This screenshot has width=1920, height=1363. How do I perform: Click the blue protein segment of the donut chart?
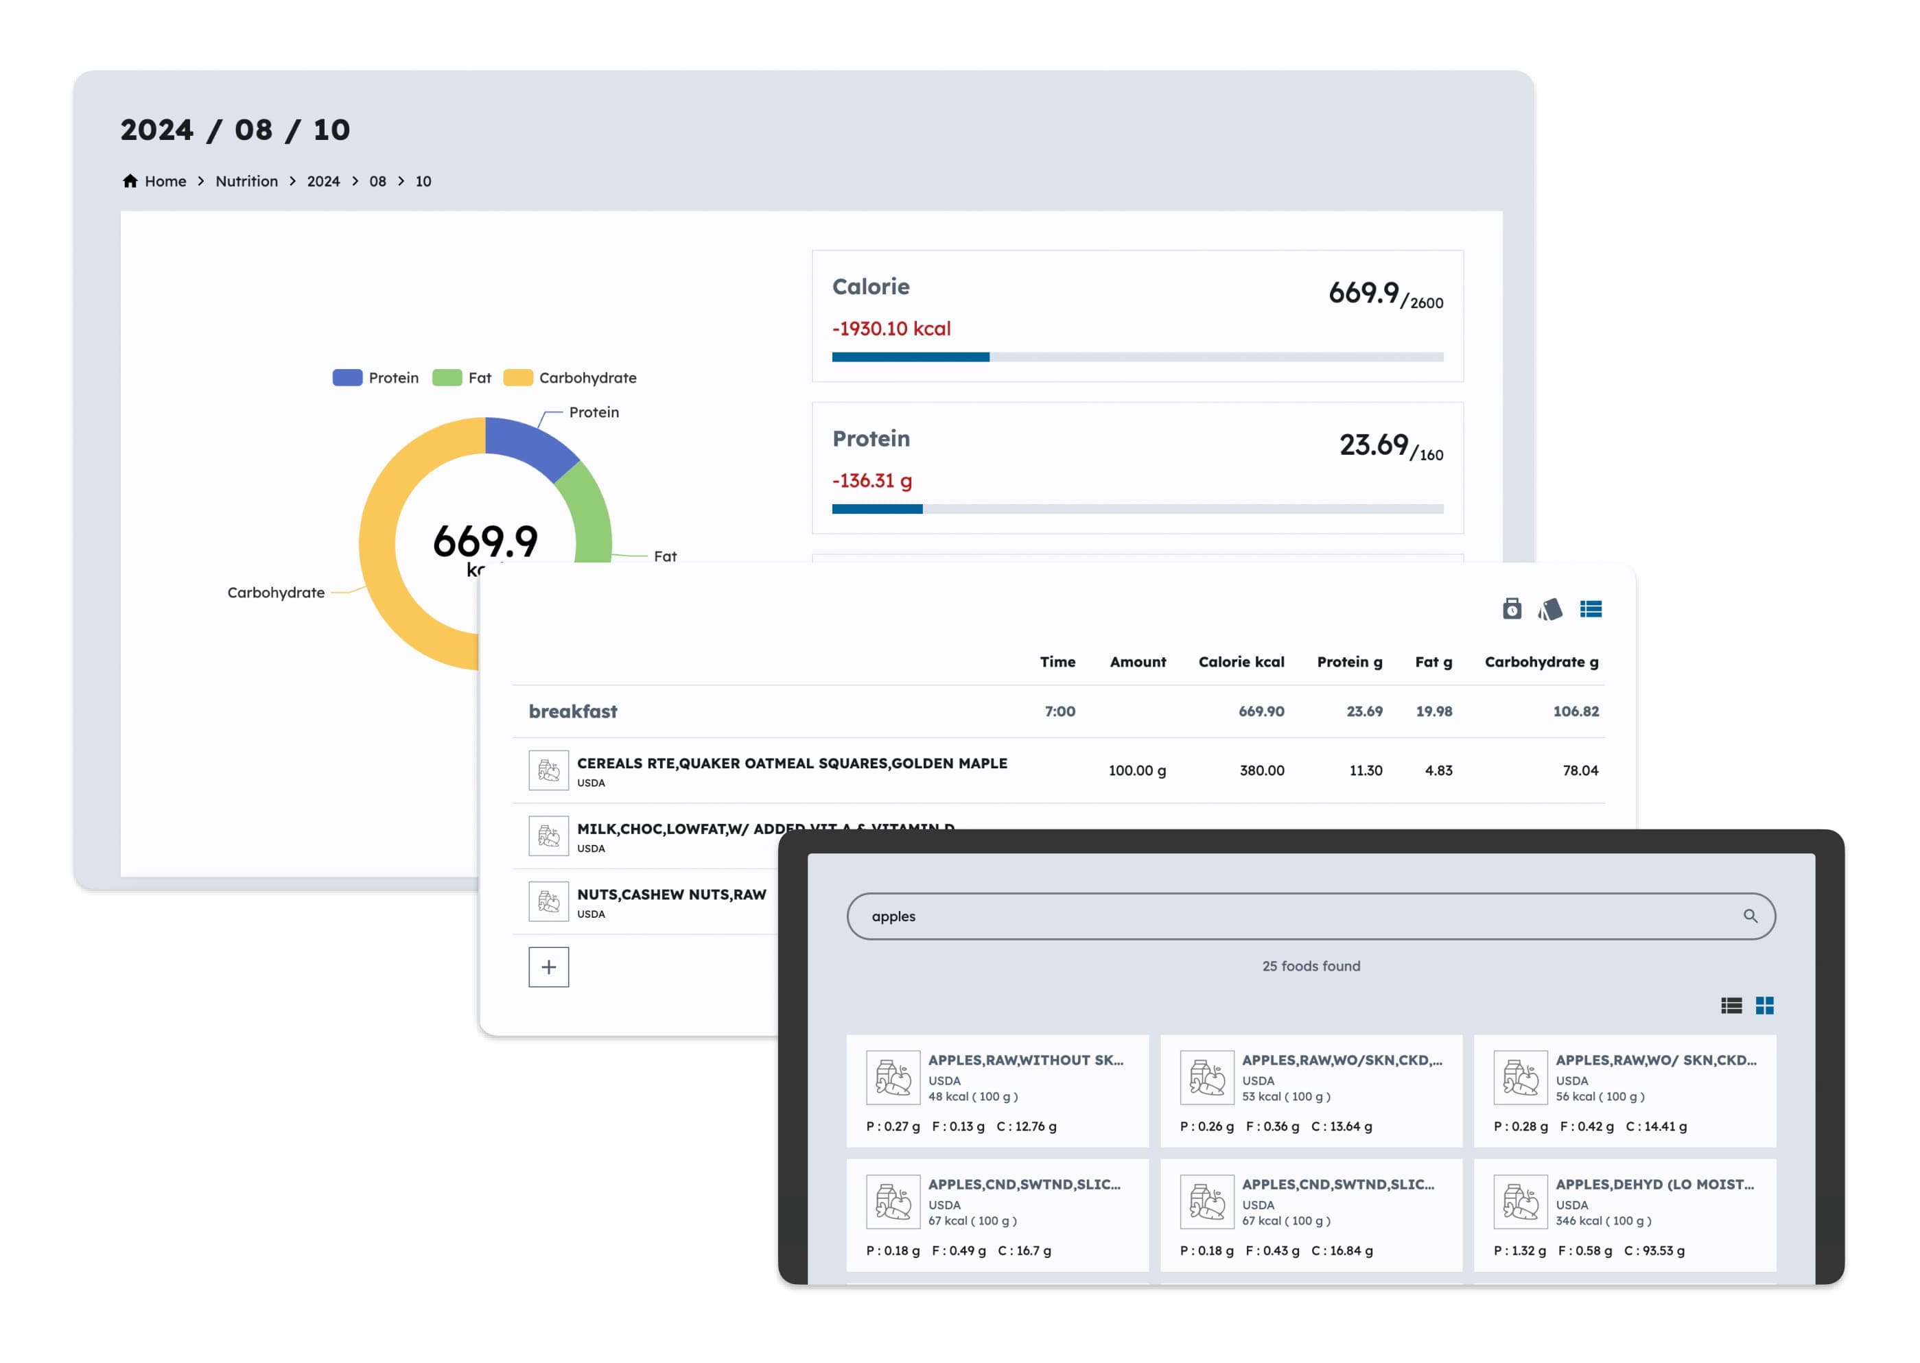[x=527, y=443]
